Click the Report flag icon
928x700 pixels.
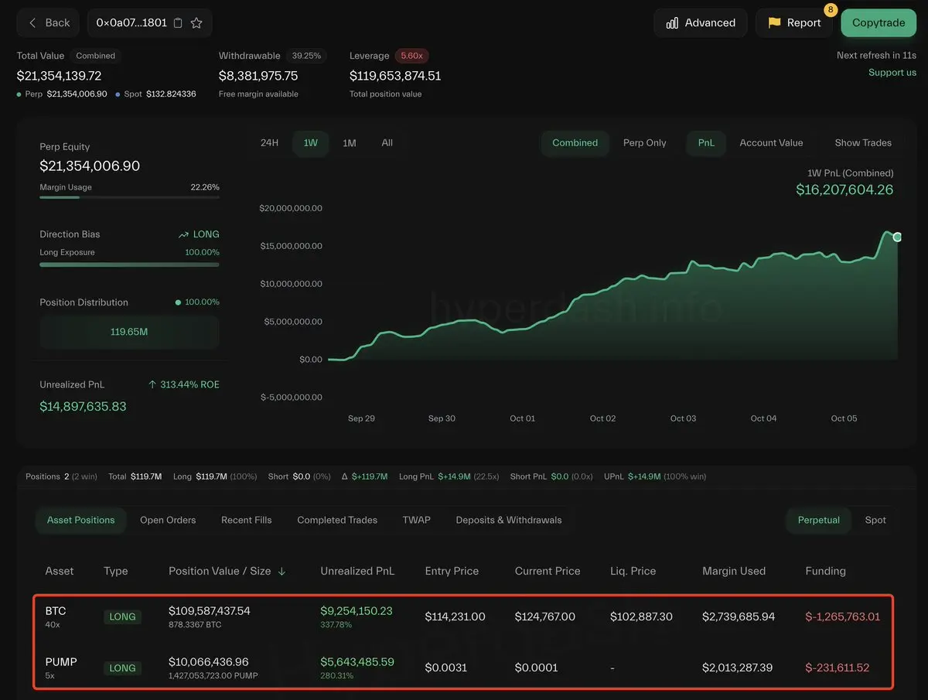pos(774,23)
